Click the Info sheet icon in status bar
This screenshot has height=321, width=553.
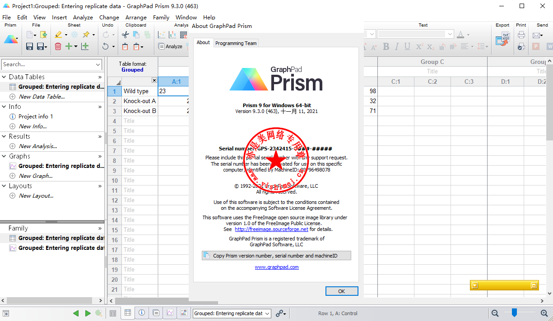pyautogui.click(x=142, y=313)
